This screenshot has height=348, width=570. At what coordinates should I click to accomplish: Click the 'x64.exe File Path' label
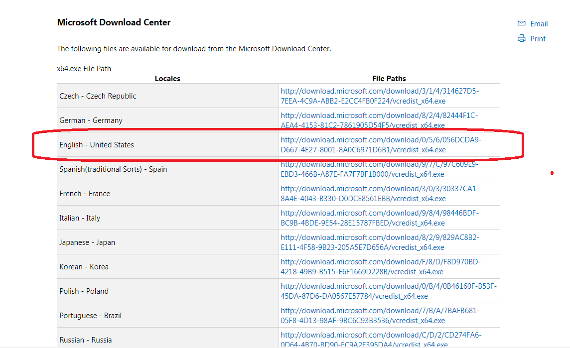pos(84,69)
